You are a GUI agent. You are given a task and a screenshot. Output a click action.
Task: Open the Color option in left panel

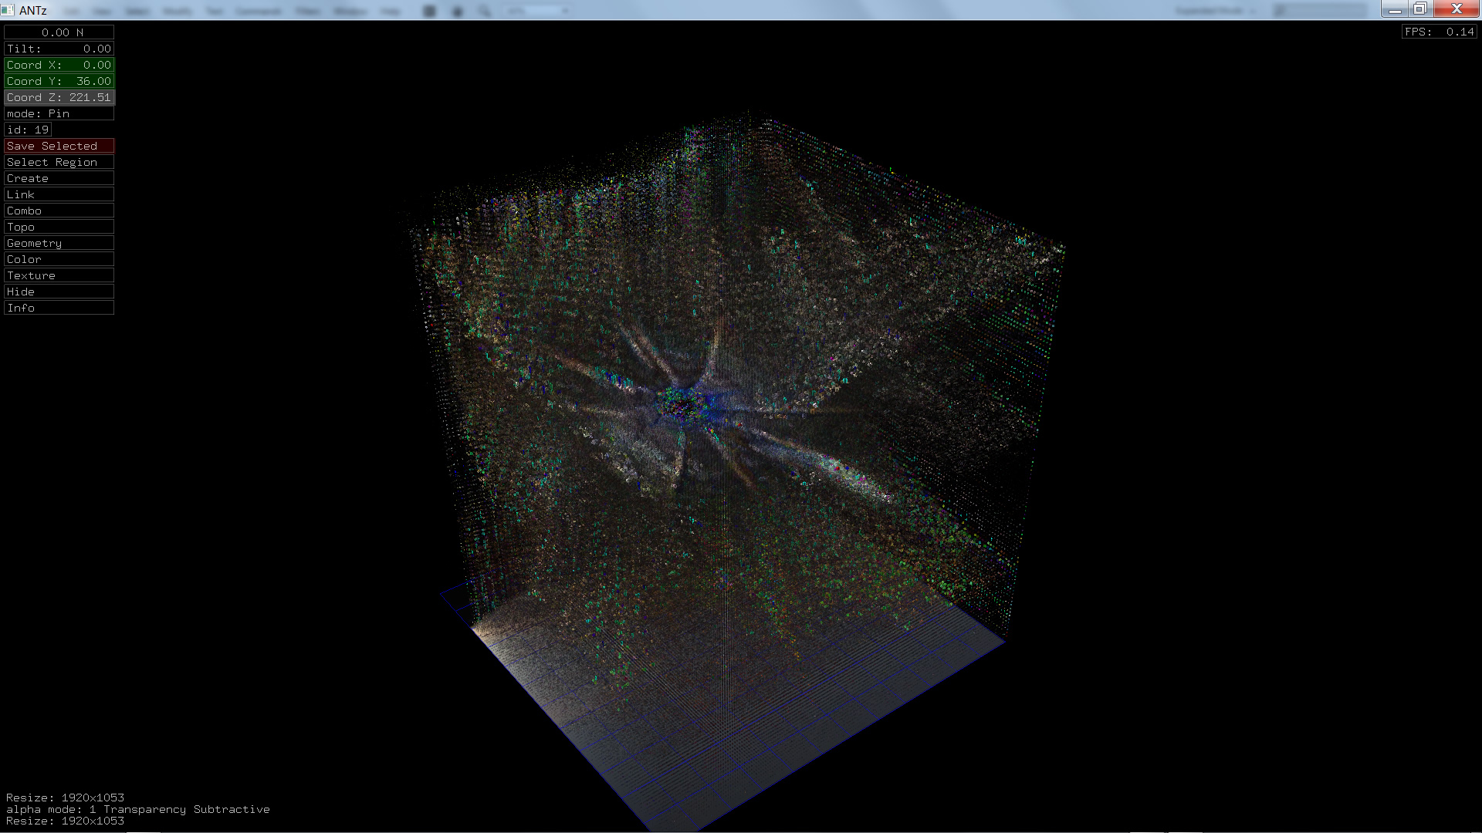[x=59, y=259]
